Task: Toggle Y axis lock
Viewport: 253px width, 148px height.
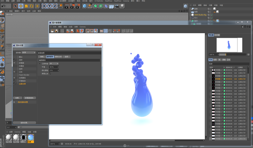Action: coord(49,6)
